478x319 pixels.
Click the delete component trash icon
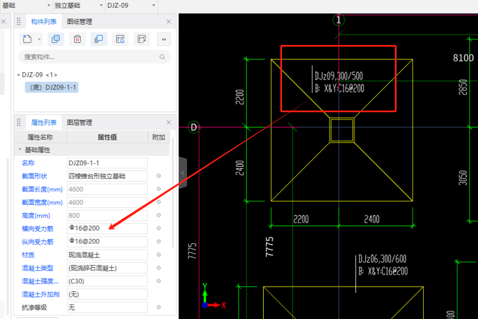[78, 39]
